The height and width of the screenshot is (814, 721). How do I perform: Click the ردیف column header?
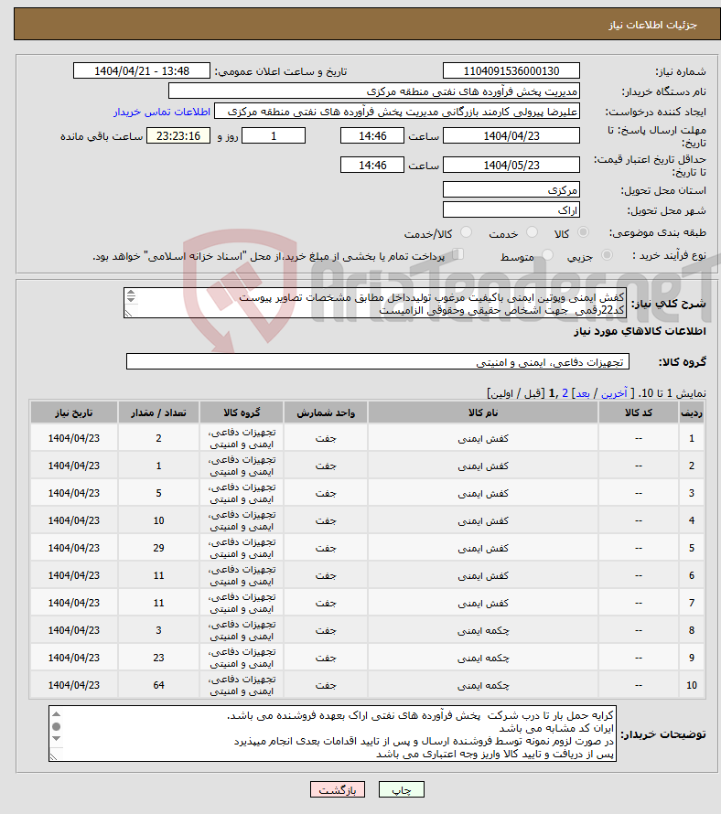[692, 412]
